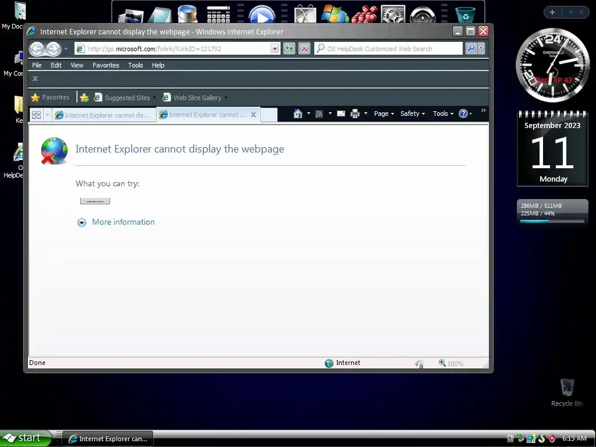596x447 pixels.
Task: Click the RSS feeds icon
Action: (319, 113)
